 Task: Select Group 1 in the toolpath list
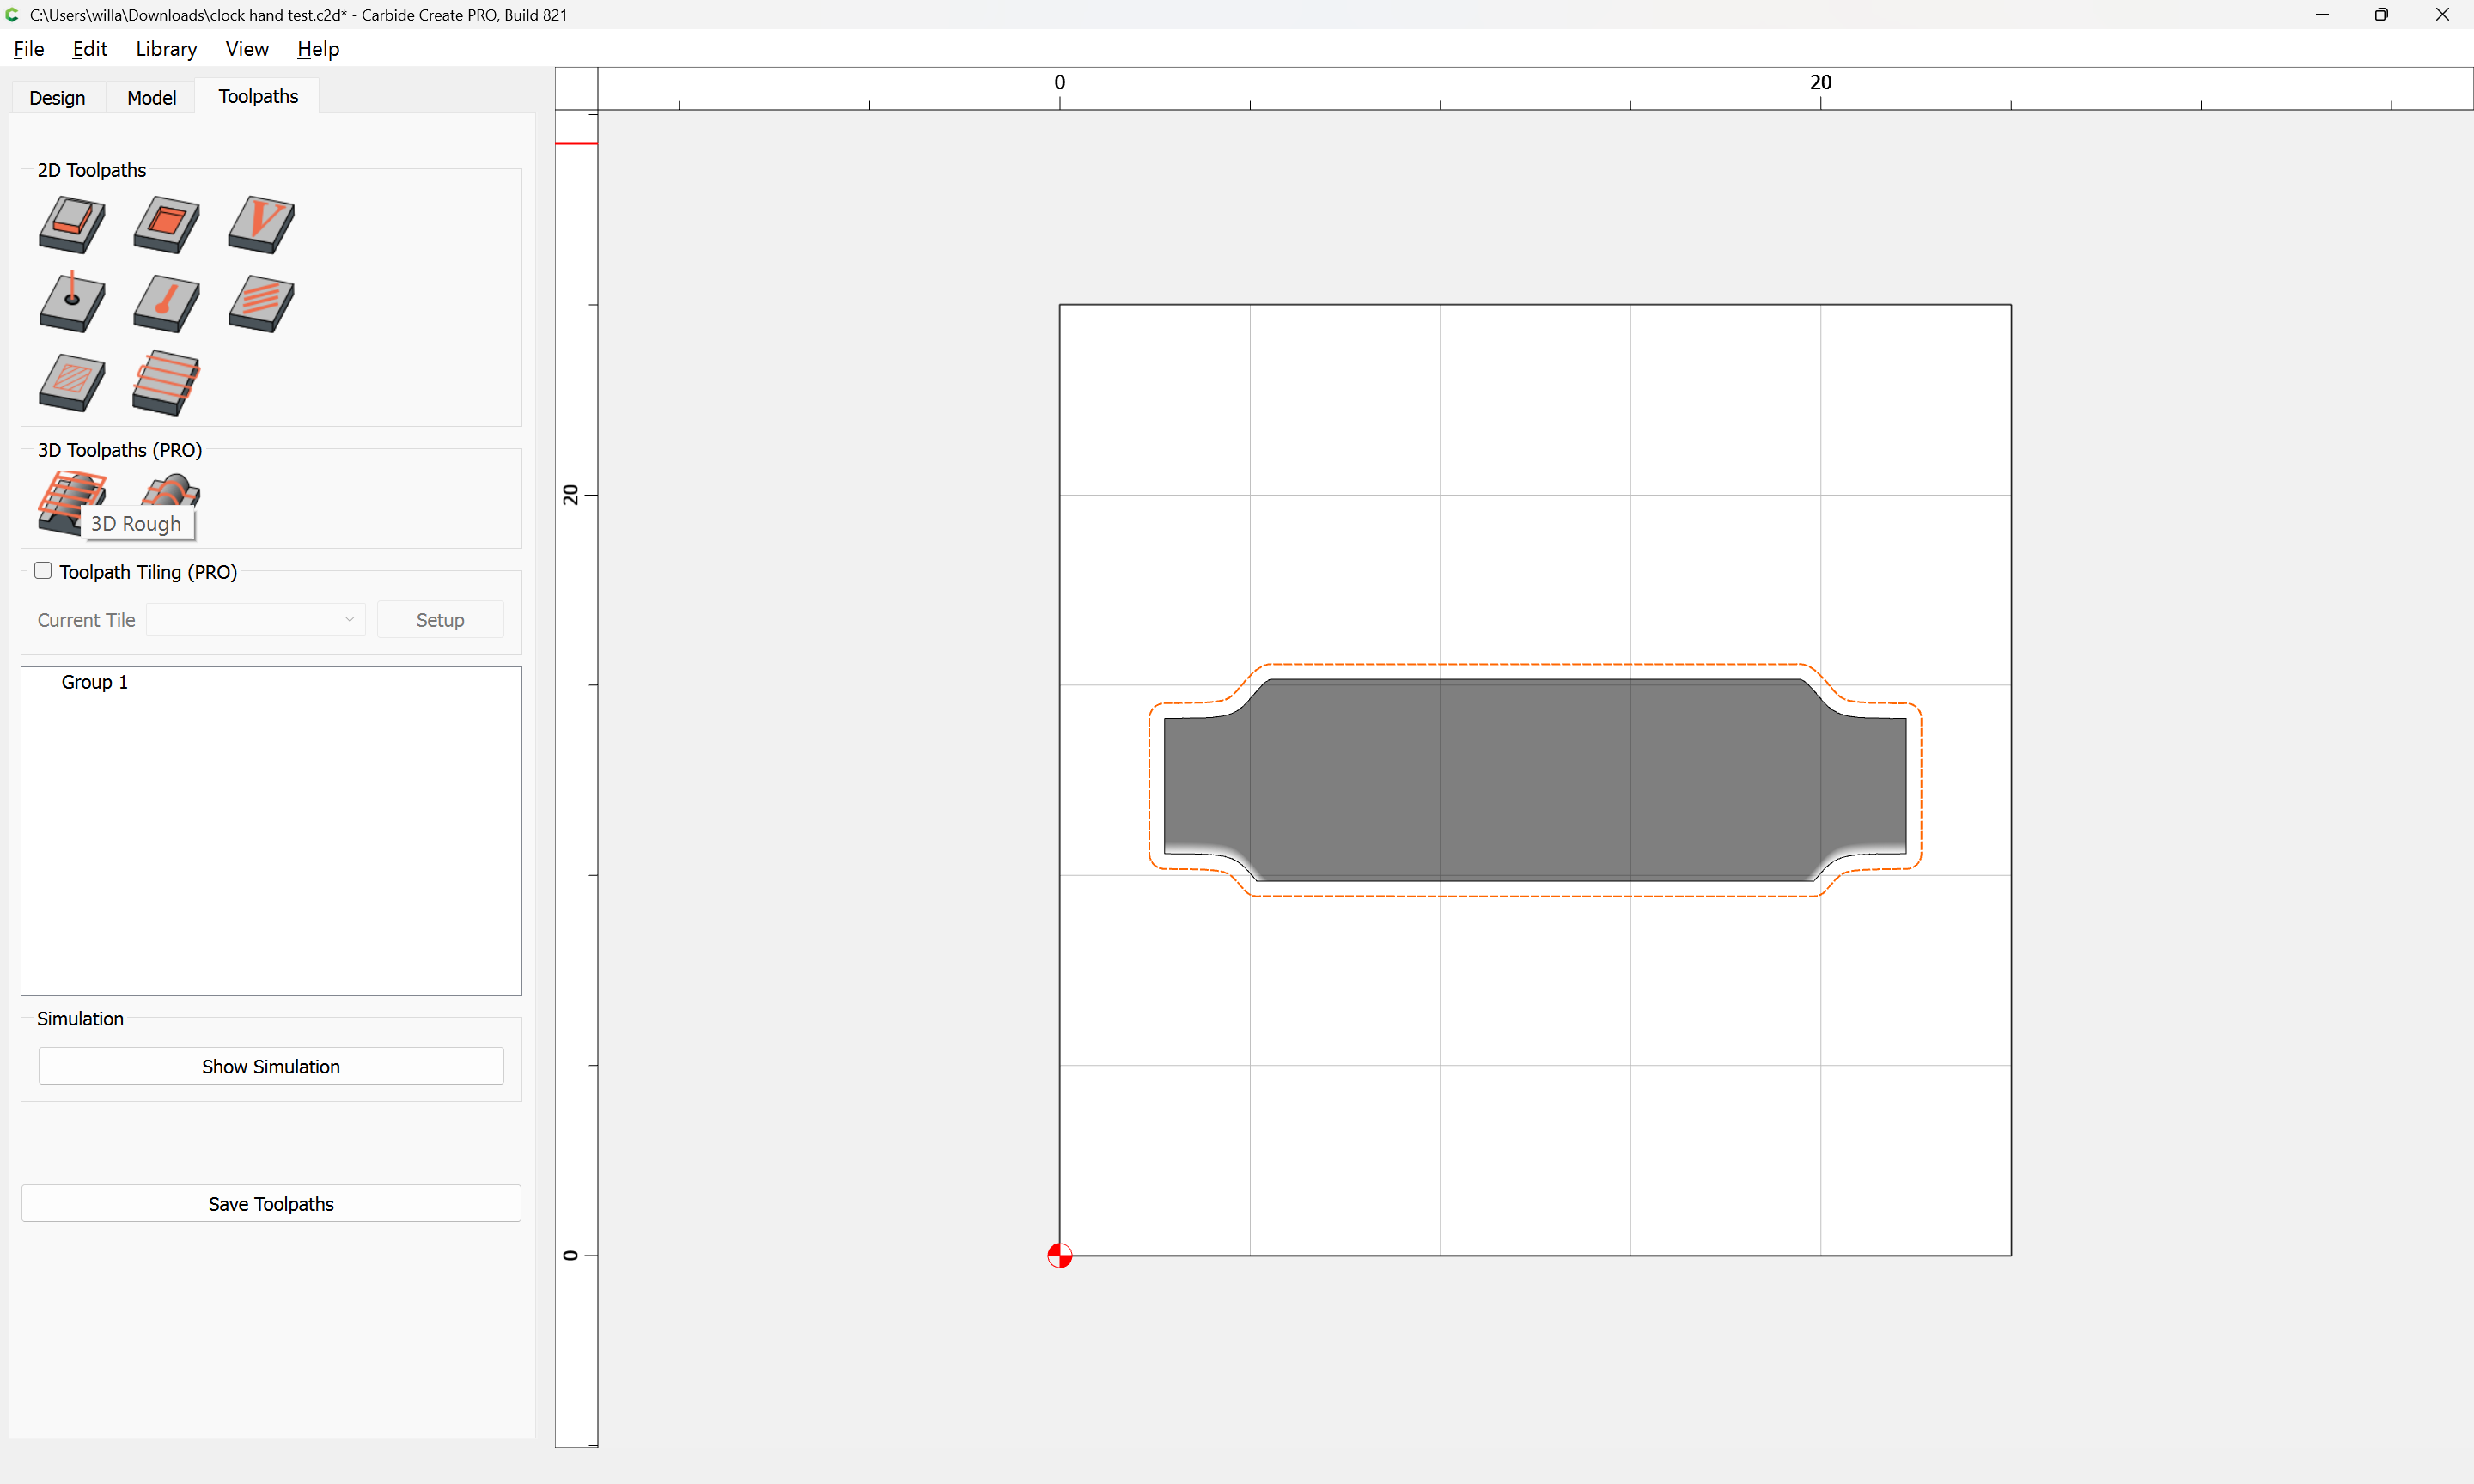[x=94, y=682]
